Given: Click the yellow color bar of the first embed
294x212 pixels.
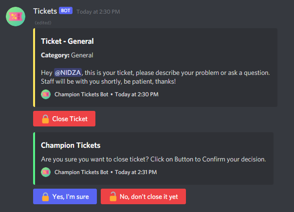Looking at the screenshot, I should [34, 67].
